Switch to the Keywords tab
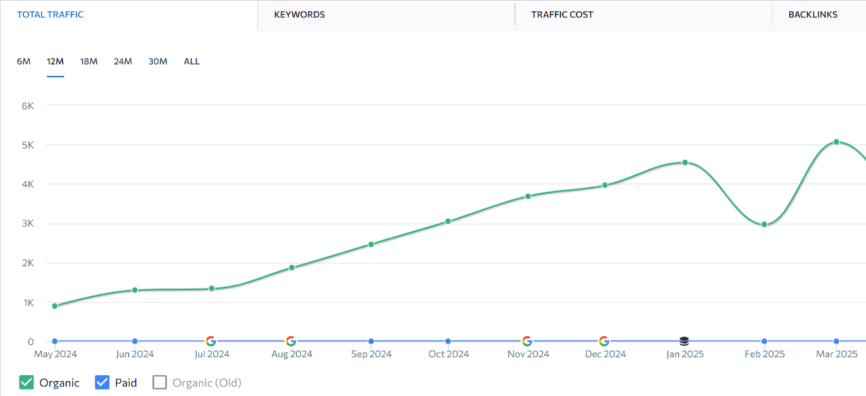Viewport: 866px width, 396px height. (299, 15)
